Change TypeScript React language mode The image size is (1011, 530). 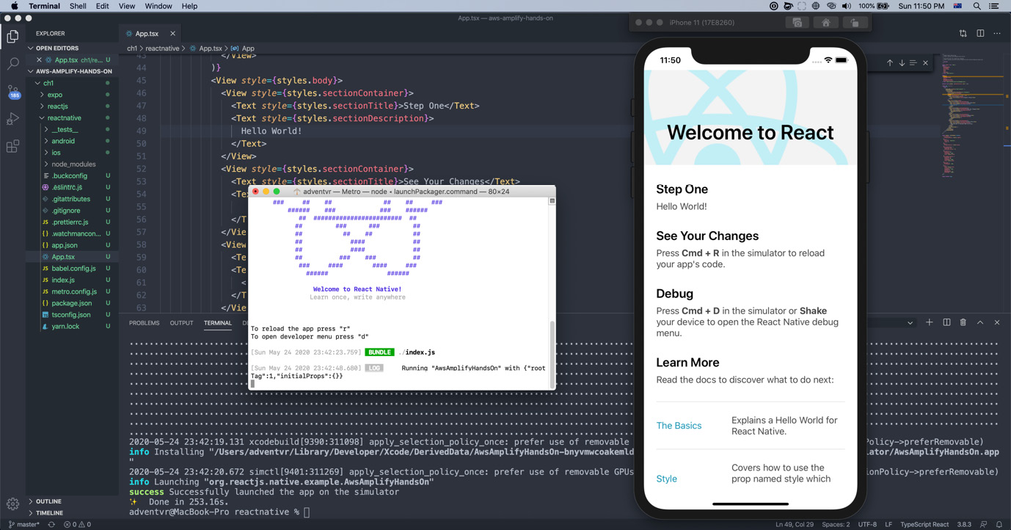tap(924, 525)
